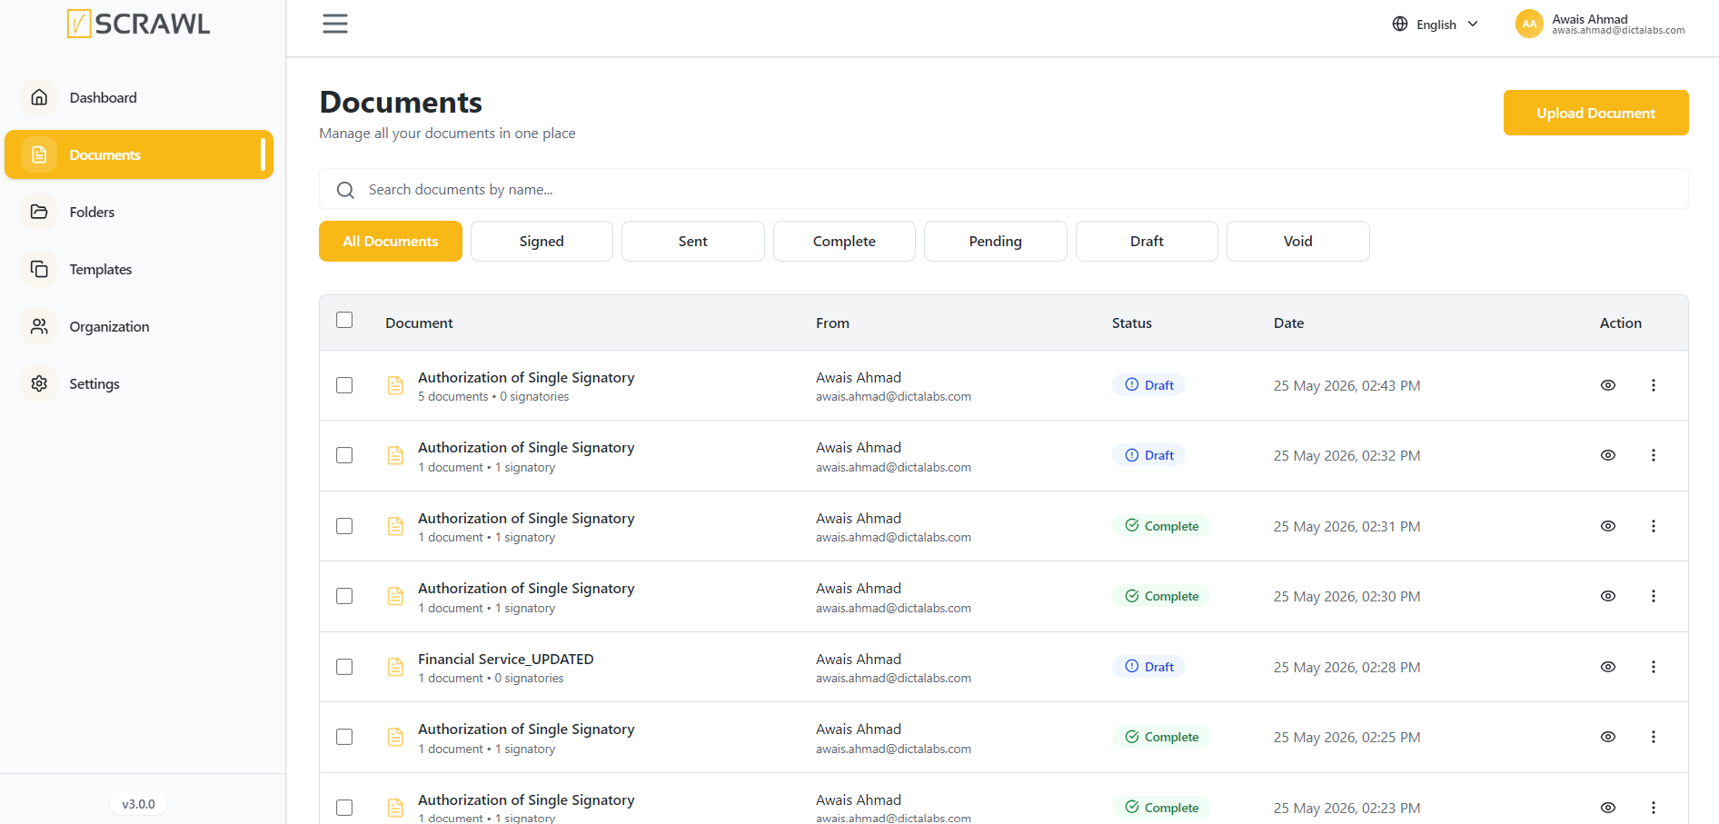Select the Complete filter tab
This screenshot has width=1719, height=824.
844,241
